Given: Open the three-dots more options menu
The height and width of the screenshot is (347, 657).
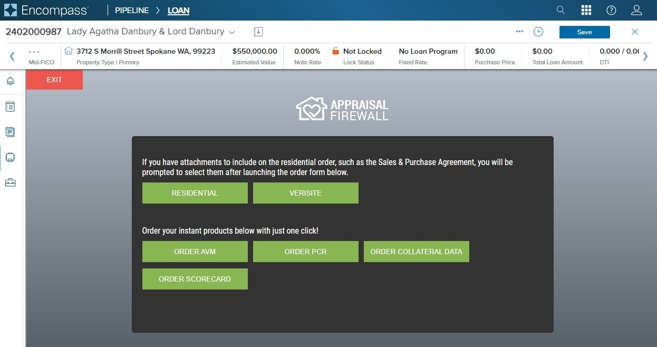Looking at the screenshot, I should (x=519, y=32).
